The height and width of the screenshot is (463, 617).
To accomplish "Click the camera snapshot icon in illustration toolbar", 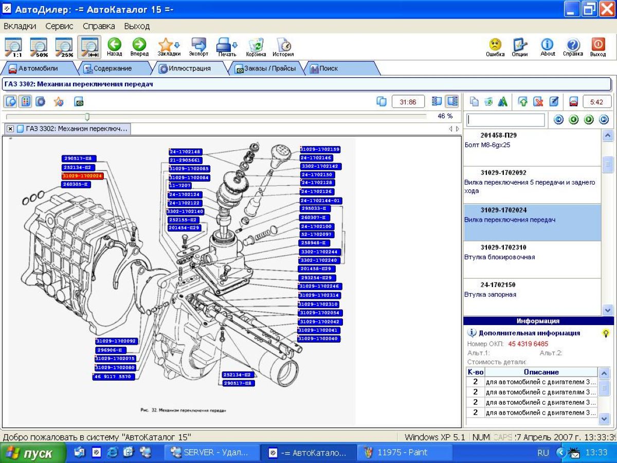I will coord(79,102).
